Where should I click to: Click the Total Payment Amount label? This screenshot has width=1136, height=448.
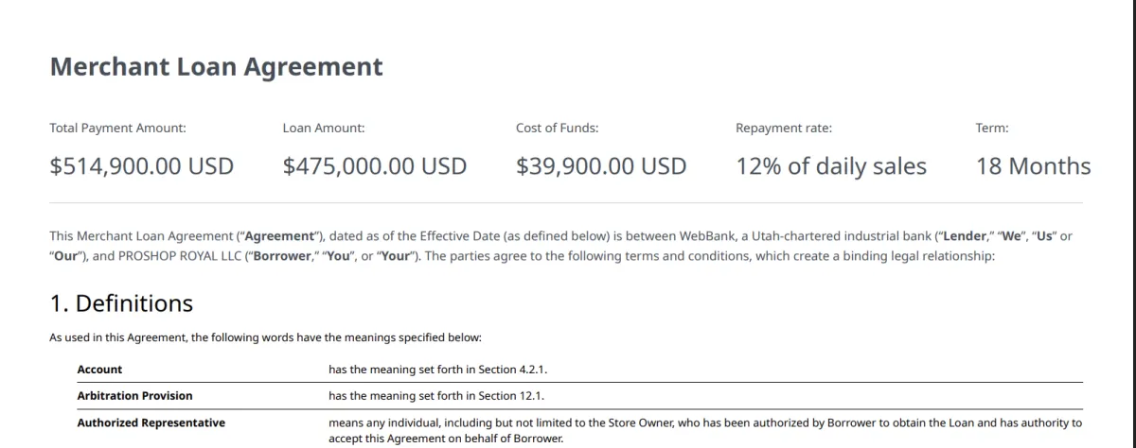click(x=117, y=128)
